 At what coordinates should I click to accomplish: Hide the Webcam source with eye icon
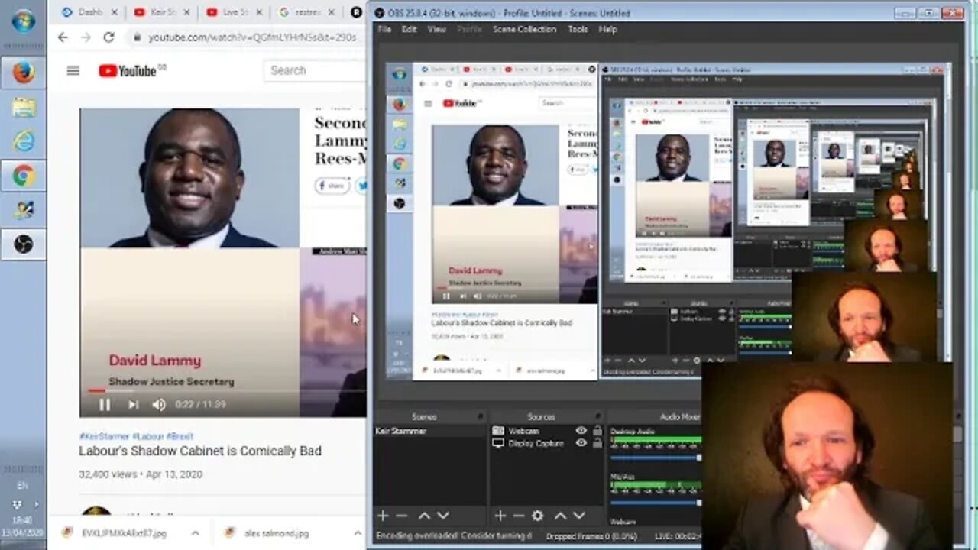click(x=581, y=431)
